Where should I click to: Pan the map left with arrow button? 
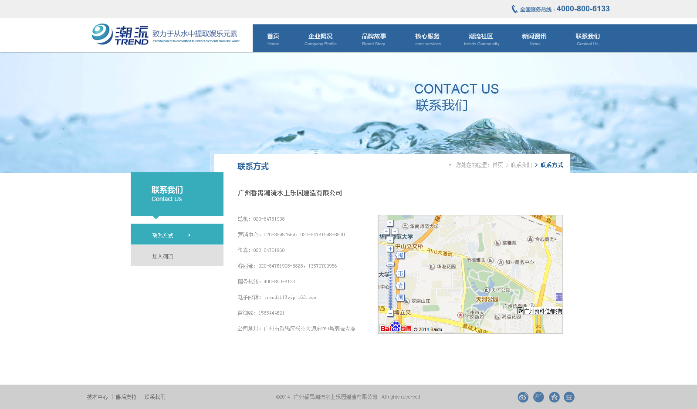[x=386, y=231]
